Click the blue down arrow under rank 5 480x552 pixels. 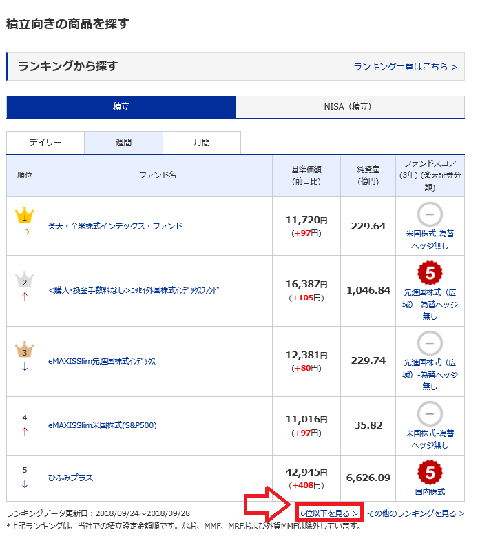(x=25, y=484)
